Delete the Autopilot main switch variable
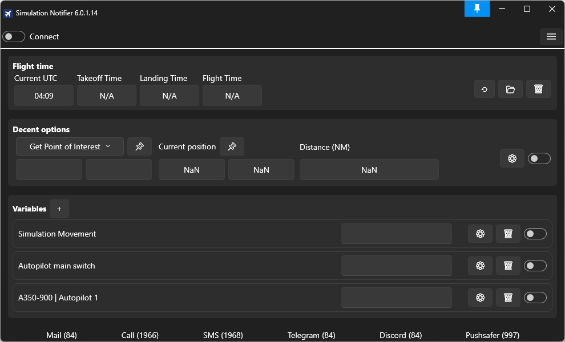Image resolution: width=565 pixels, height=342 pixels. pos(508,266)
